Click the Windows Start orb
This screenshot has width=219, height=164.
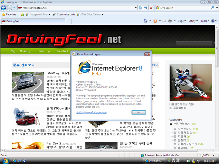point(6,161)
